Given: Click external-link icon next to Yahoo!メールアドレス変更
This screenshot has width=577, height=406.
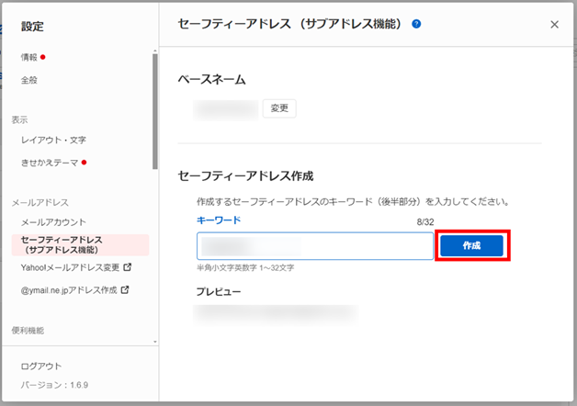Looking at the screenshot, I should click(x=127, y=267).
